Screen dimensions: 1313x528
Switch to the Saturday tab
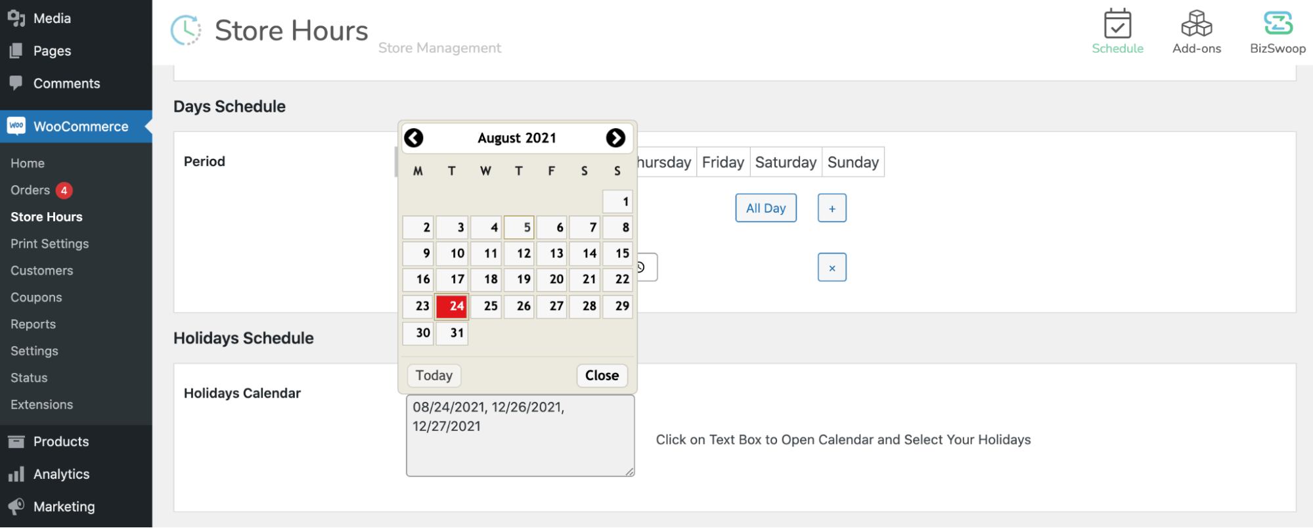coord(786,162)
